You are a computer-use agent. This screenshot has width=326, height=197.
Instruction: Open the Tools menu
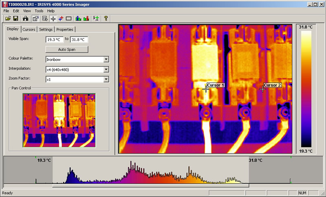[39, 11]
